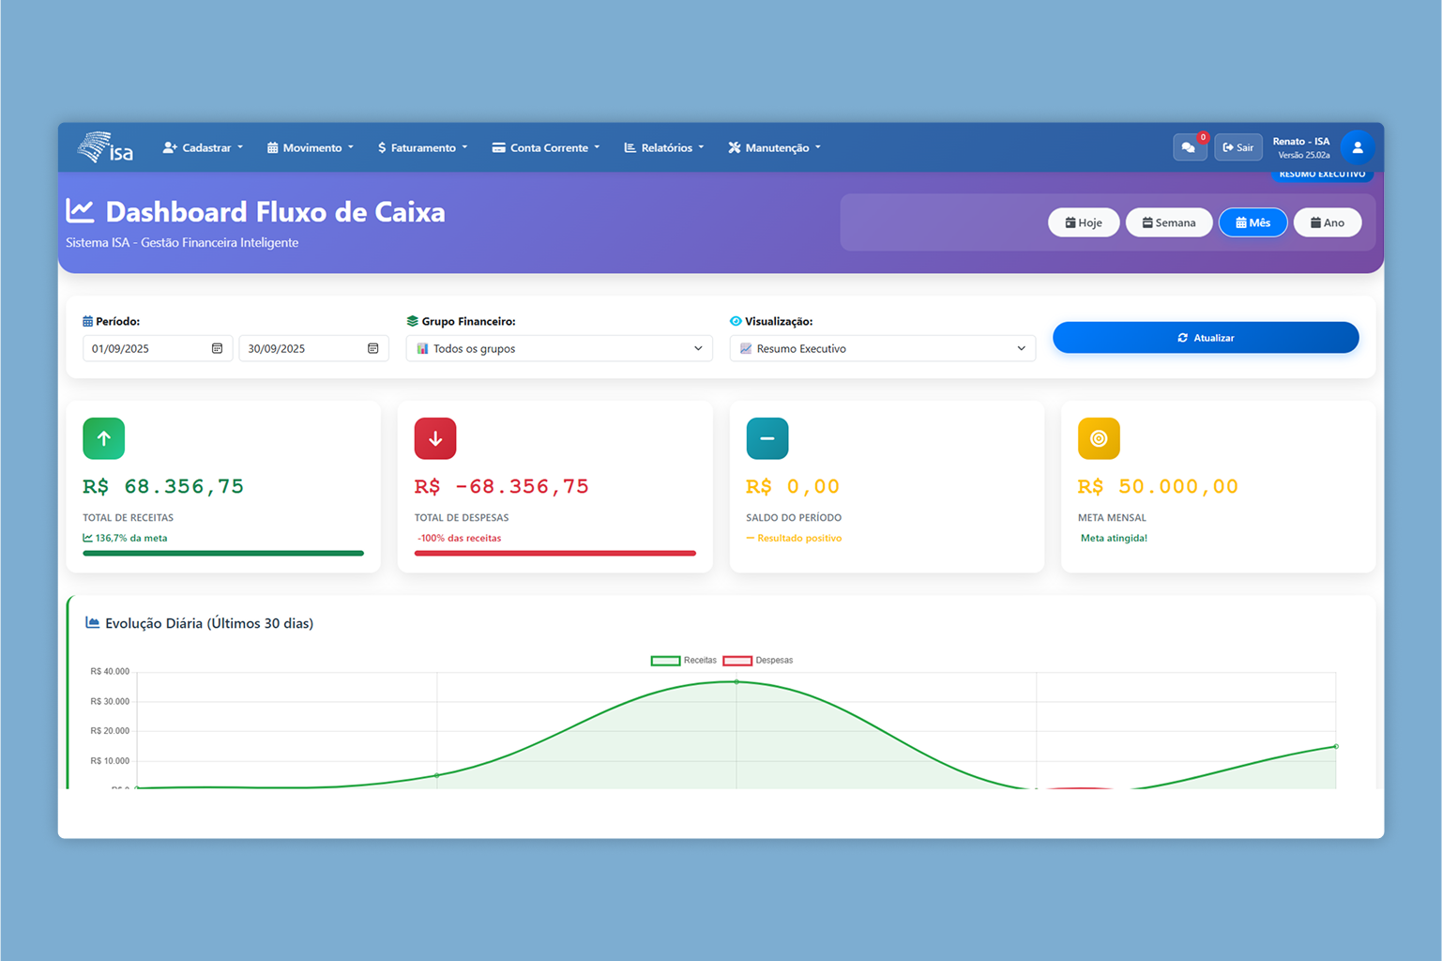Click the Sair button to log out
The image size is (1442, 961).
(x=1238, y=147)
